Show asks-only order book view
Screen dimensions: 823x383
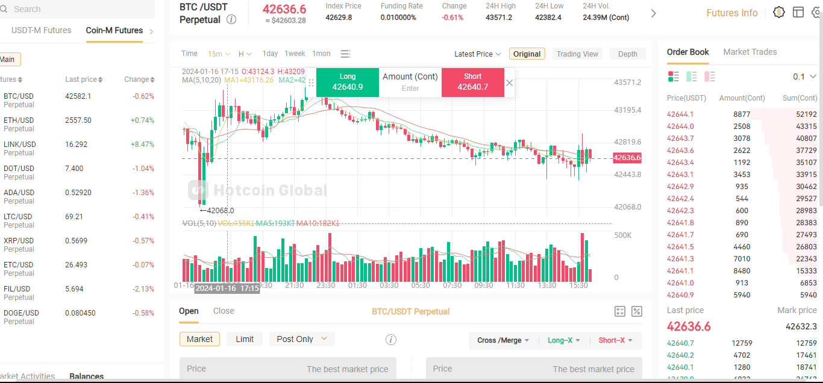click(x=710, y=76)
